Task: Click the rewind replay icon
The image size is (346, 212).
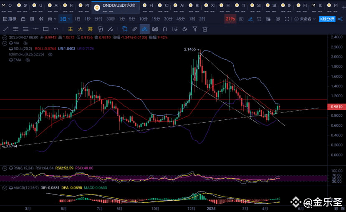Action: 41,19
